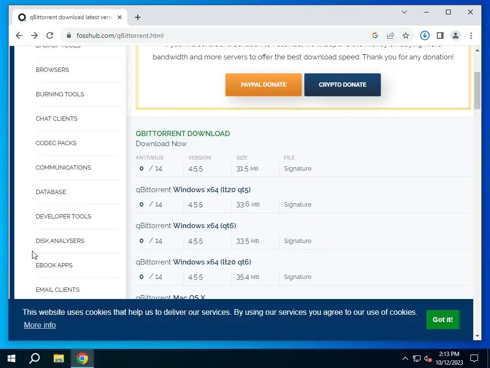Open the tab search chevron
The image size is (490, 368).
click(x=404, y=12)
